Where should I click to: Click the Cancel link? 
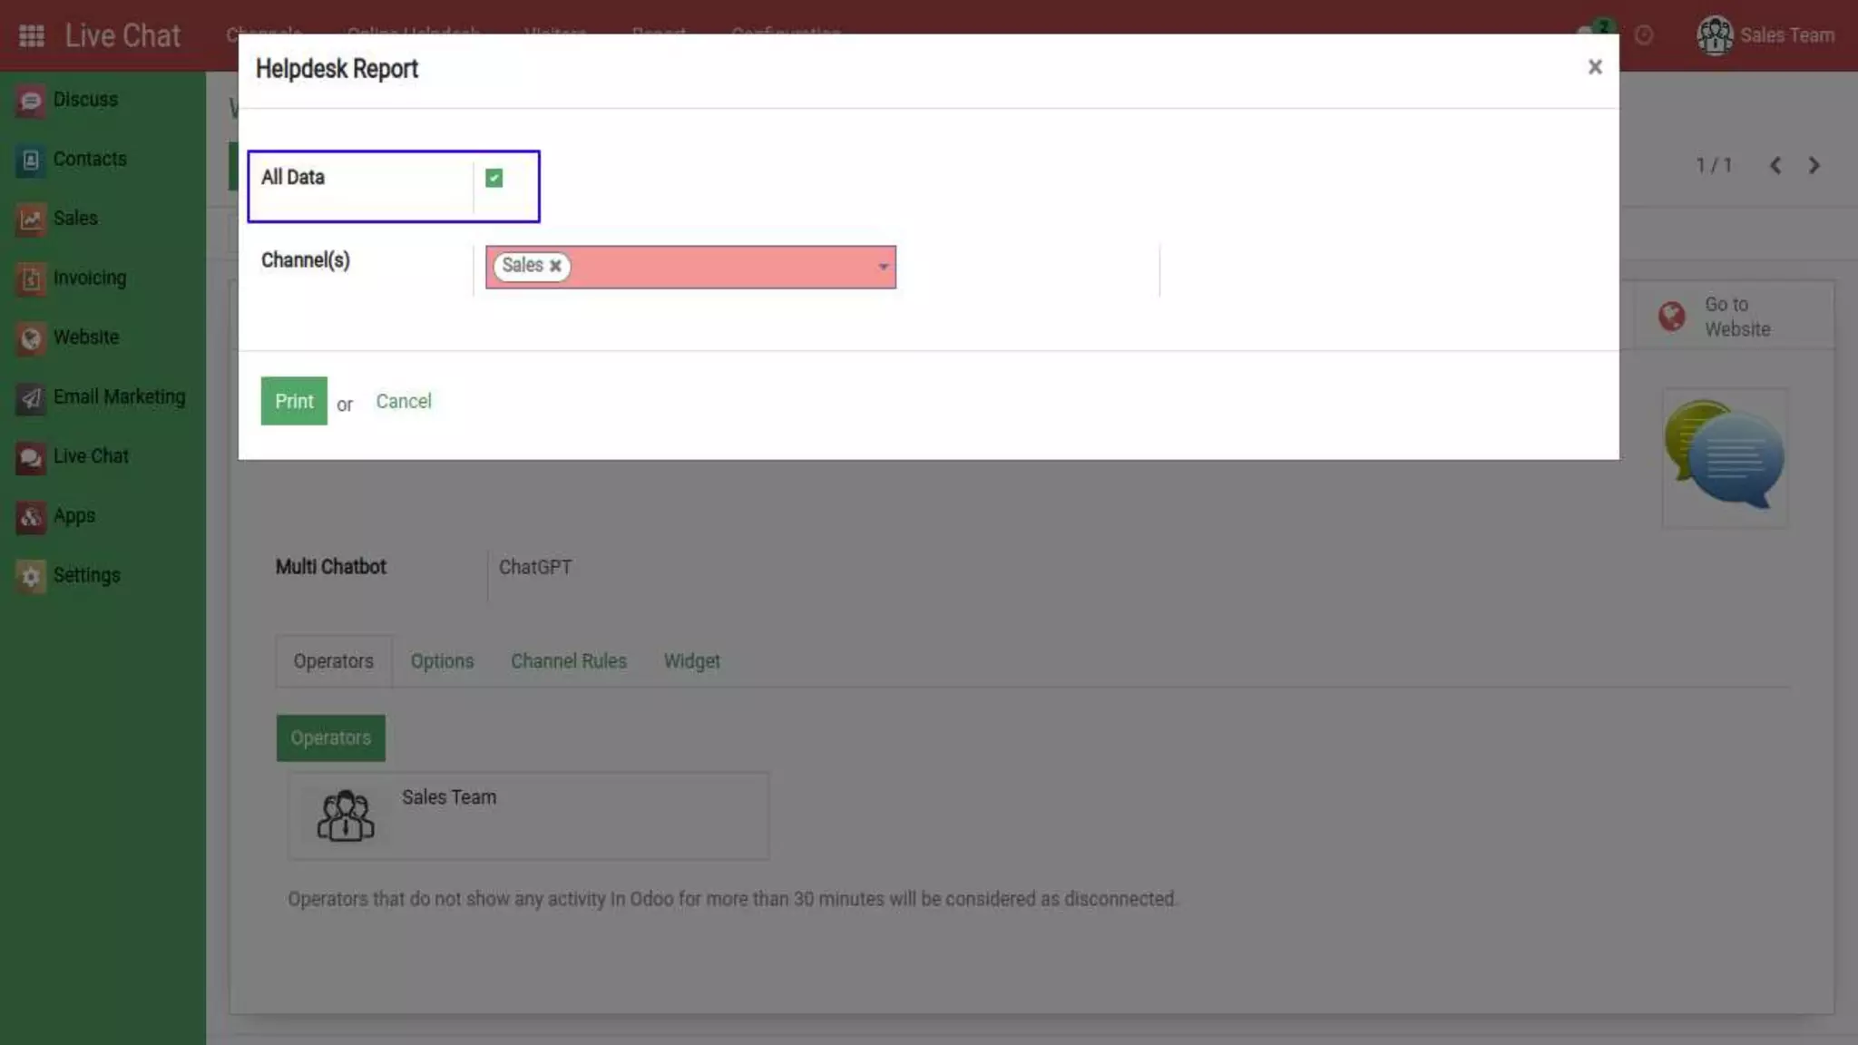tap(404, 401)
